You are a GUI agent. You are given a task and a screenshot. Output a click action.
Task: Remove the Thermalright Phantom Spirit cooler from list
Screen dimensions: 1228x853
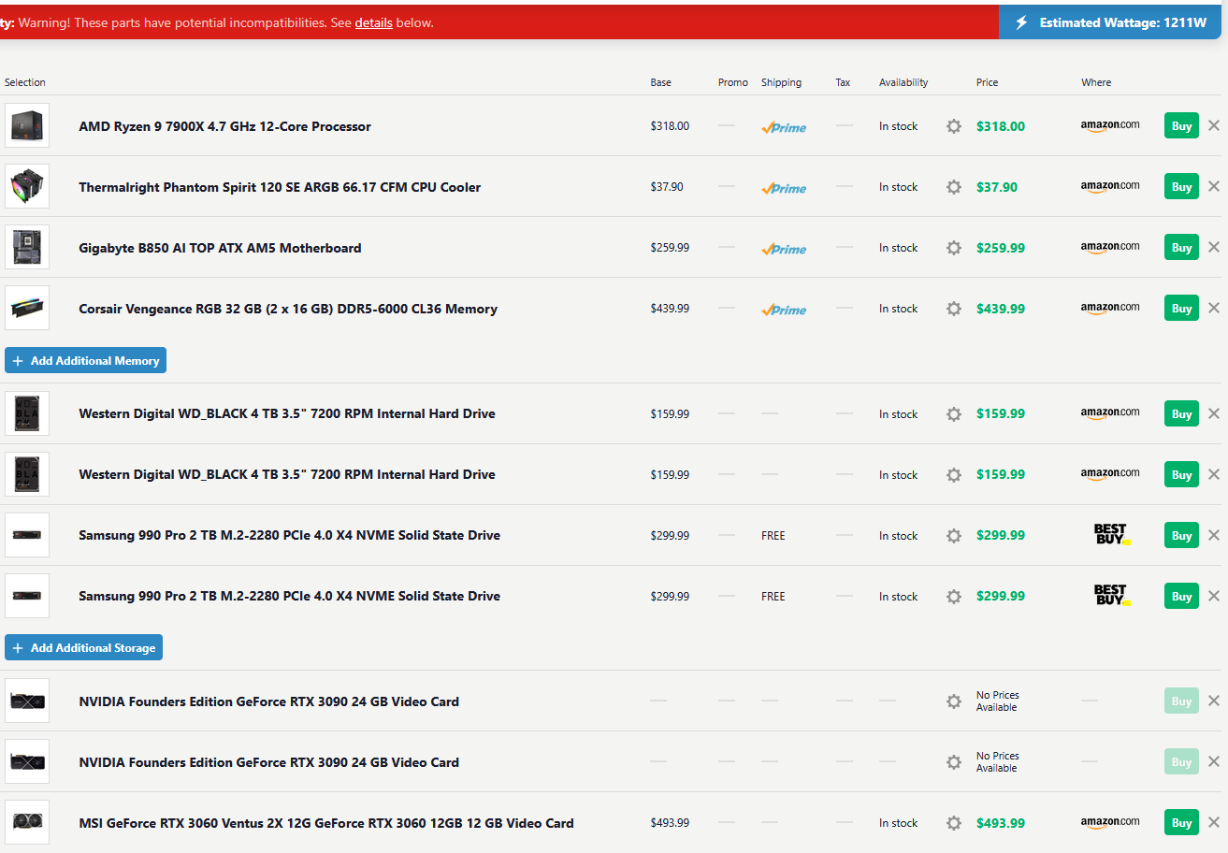[x=1214, y=186]
